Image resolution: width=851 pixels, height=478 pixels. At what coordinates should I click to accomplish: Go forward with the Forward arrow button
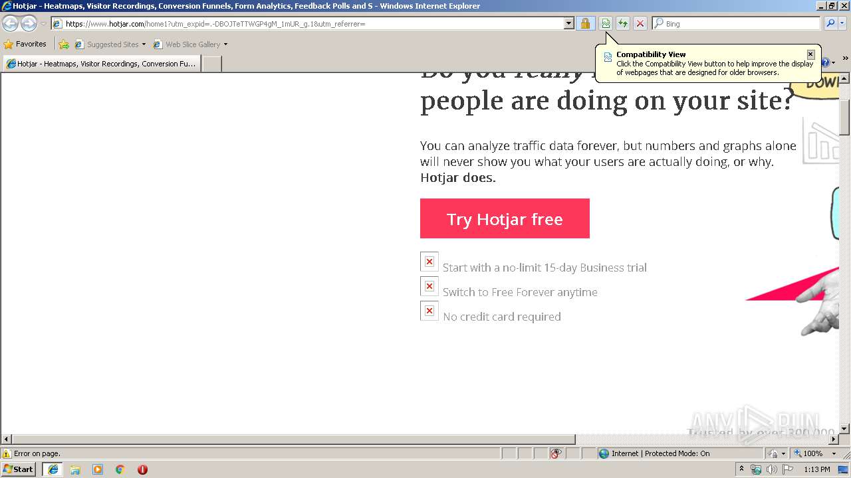pos(29,24)
